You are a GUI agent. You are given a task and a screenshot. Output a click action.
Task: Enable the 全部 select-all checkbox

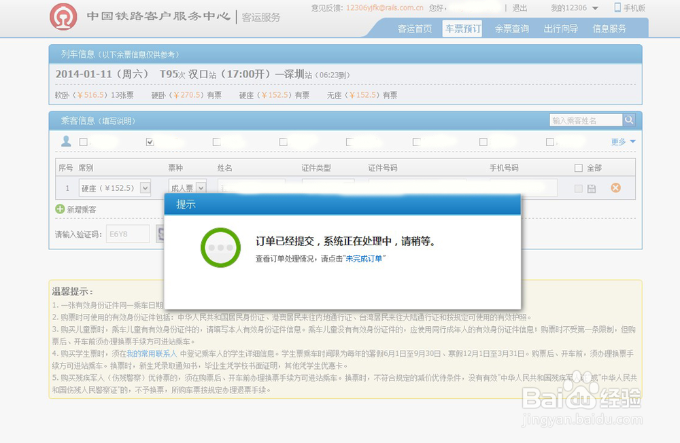(x=577, y=167)
